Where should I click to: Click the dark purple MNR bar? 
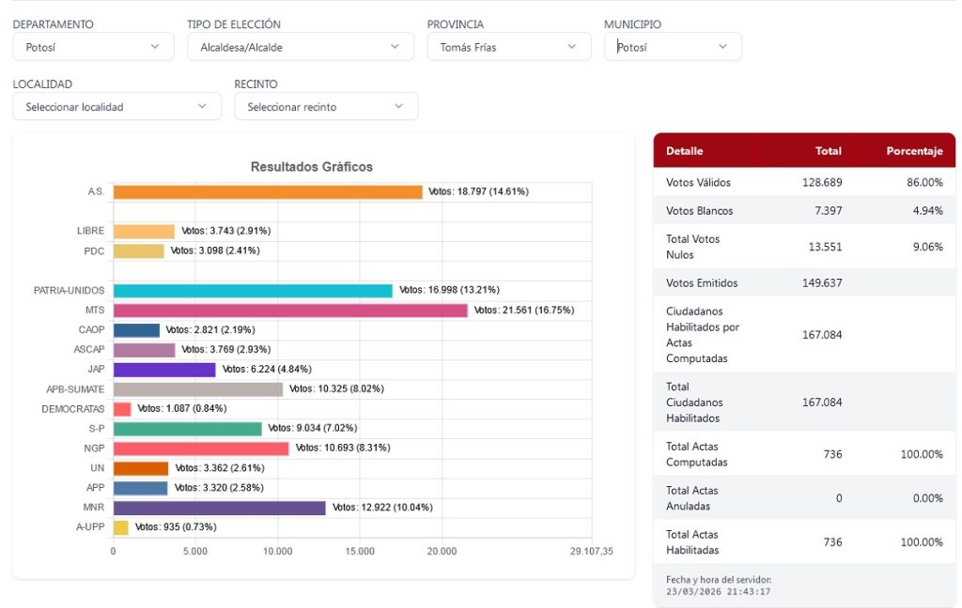point(219,508)
